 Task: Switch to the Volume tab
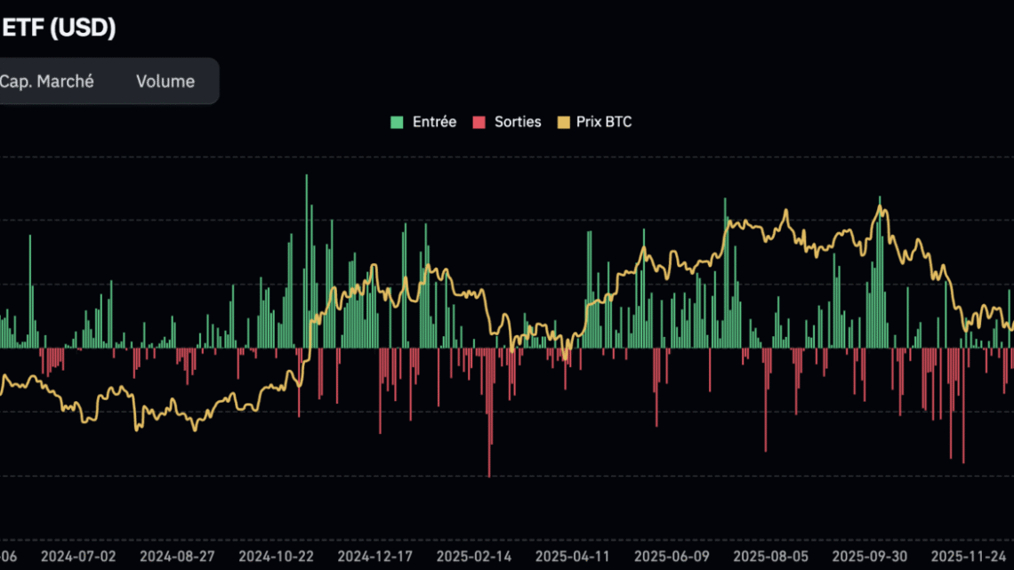coord(165,82)
